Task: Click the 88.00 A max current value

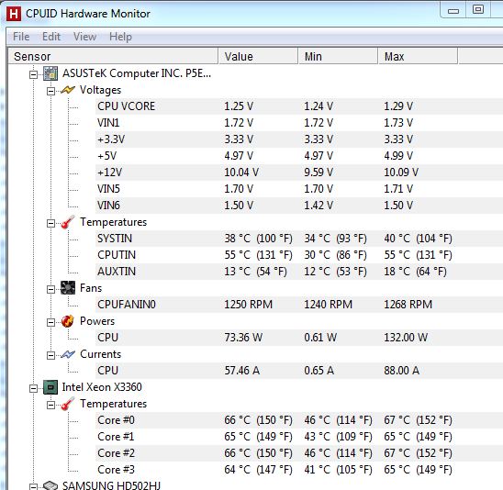Action: (x=402, y=371)
